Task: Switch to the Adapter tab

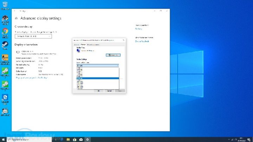Action: [x=76, y=45]
